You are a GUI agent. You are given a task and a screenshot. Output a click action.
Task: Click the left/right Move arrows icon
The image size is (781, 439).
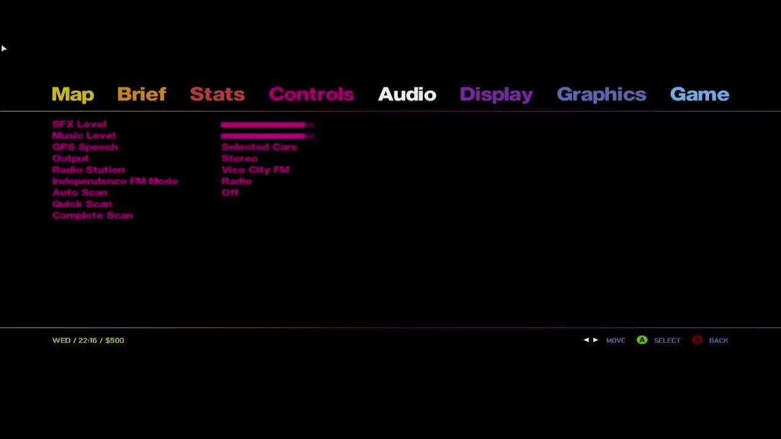tap(591, 340)
